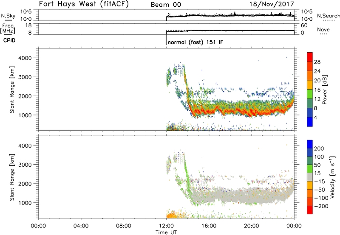Click the 200 label on Velocity colorbar

[x=319, y=148]
